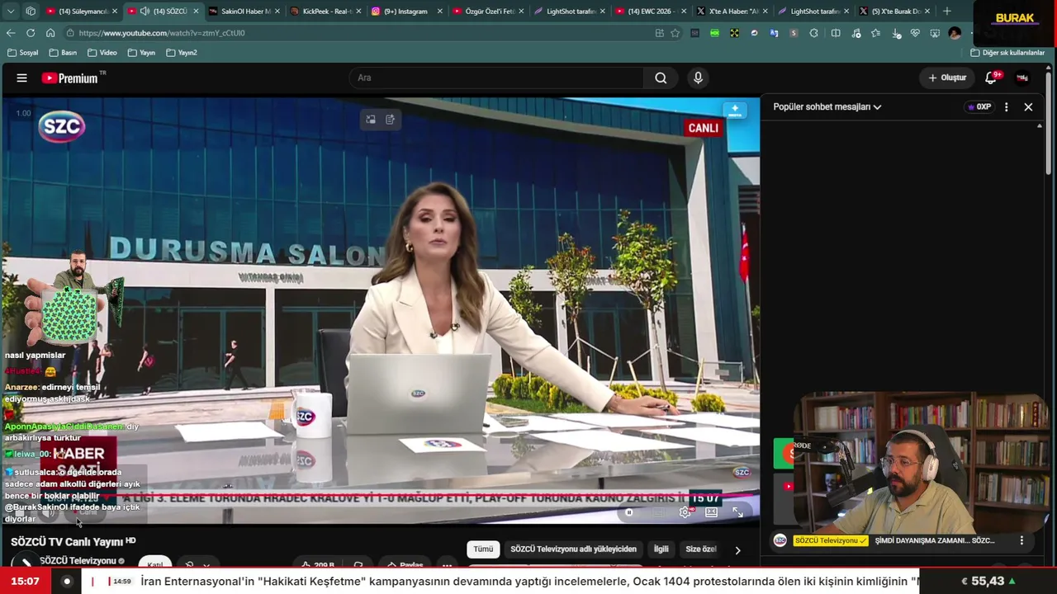Bookmark this page with the star icon

pos(675,33)
